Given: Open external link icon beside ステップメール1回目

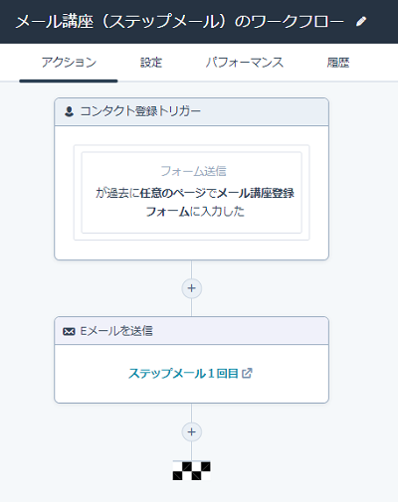Looking at the screenshot, I should tap(247, 373).
